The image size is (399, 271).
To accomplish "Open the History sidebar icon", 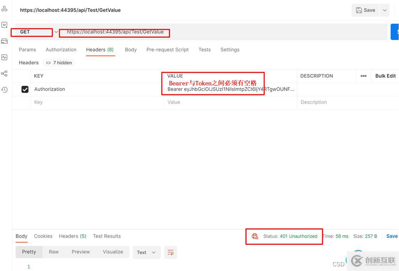I will click(4, 90).
